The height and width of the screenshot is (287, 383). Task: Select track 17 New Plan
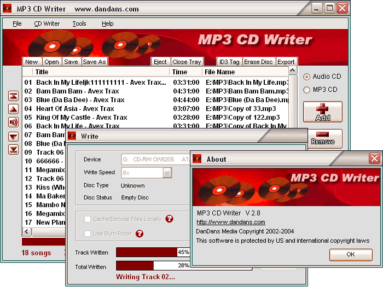pyautogui.click(x=44, y=222)
